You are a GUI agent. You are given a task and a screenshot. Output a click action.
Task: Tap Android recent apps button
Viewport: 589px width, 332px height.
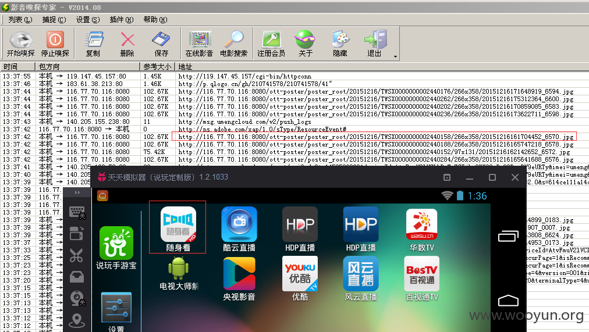[508, 236]
